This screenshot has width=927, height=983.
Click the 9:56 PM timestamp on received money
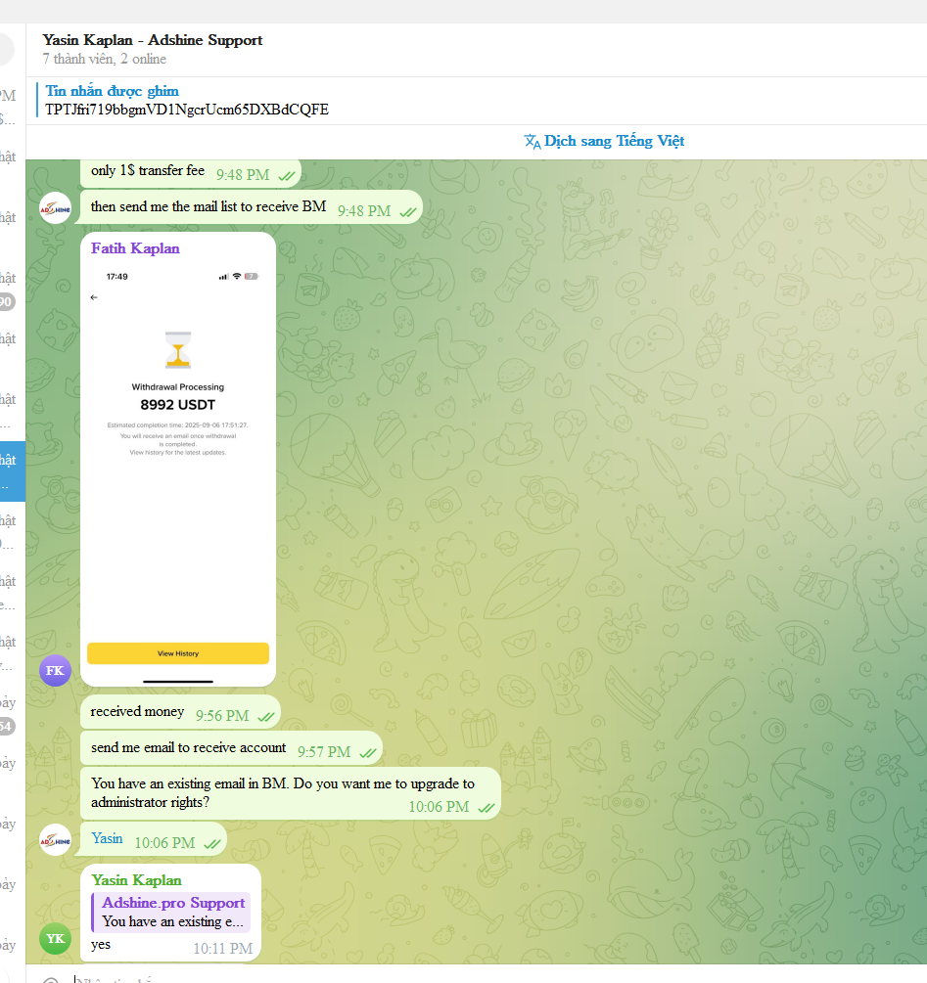[222, 716]
